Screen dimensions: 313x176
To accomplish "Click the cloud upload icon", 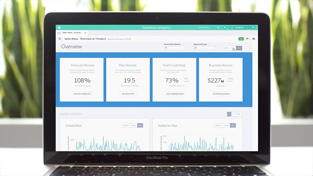I will tap(253, 39).
